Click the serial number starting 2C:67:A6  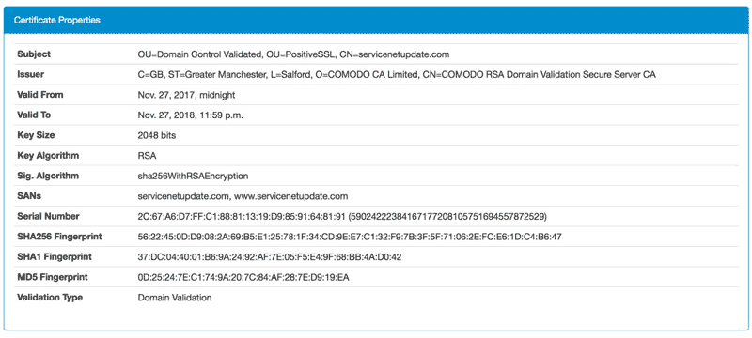click(x=342, y=216)
